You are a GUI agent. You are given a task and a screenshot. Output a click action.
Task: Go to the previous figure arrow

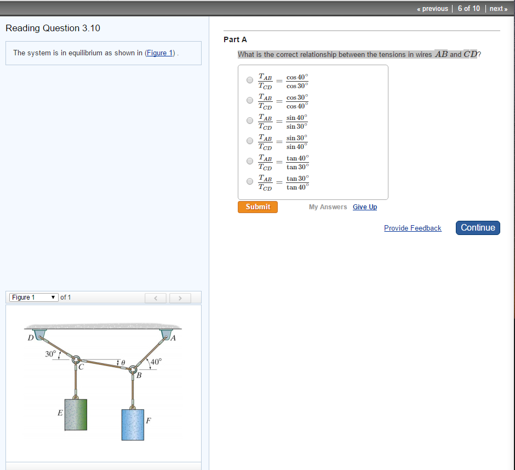coord(156,298)
